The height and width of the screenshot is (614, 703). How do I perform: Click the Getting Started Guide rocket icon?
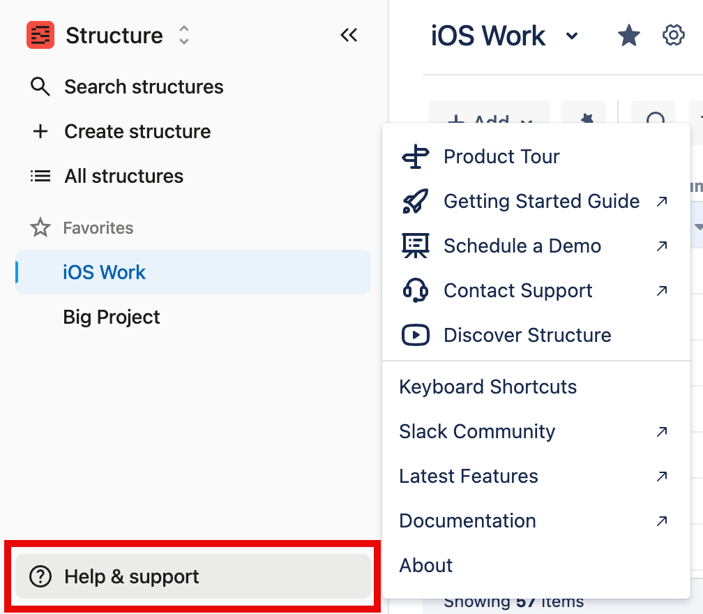[x=416, y=201]
